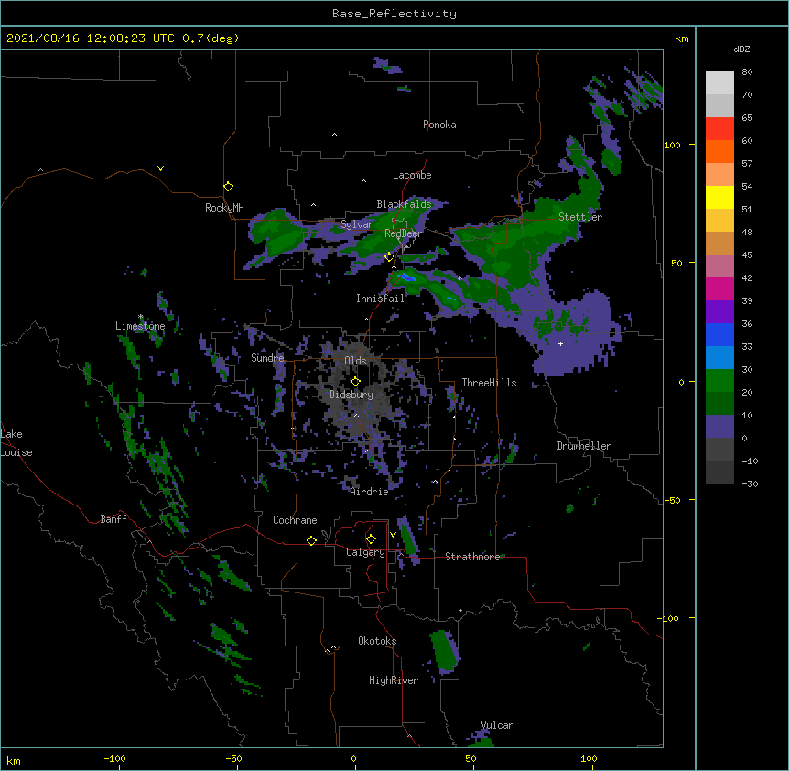Click the green echo southwest of Vulcan near Okotoks
This screenshot has height=771, width=789.
(x=444, y=651)
